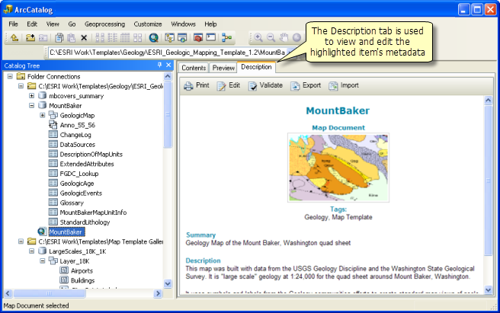Switch to Details view icon
This screenshot has height=313, width=500.
125,38
